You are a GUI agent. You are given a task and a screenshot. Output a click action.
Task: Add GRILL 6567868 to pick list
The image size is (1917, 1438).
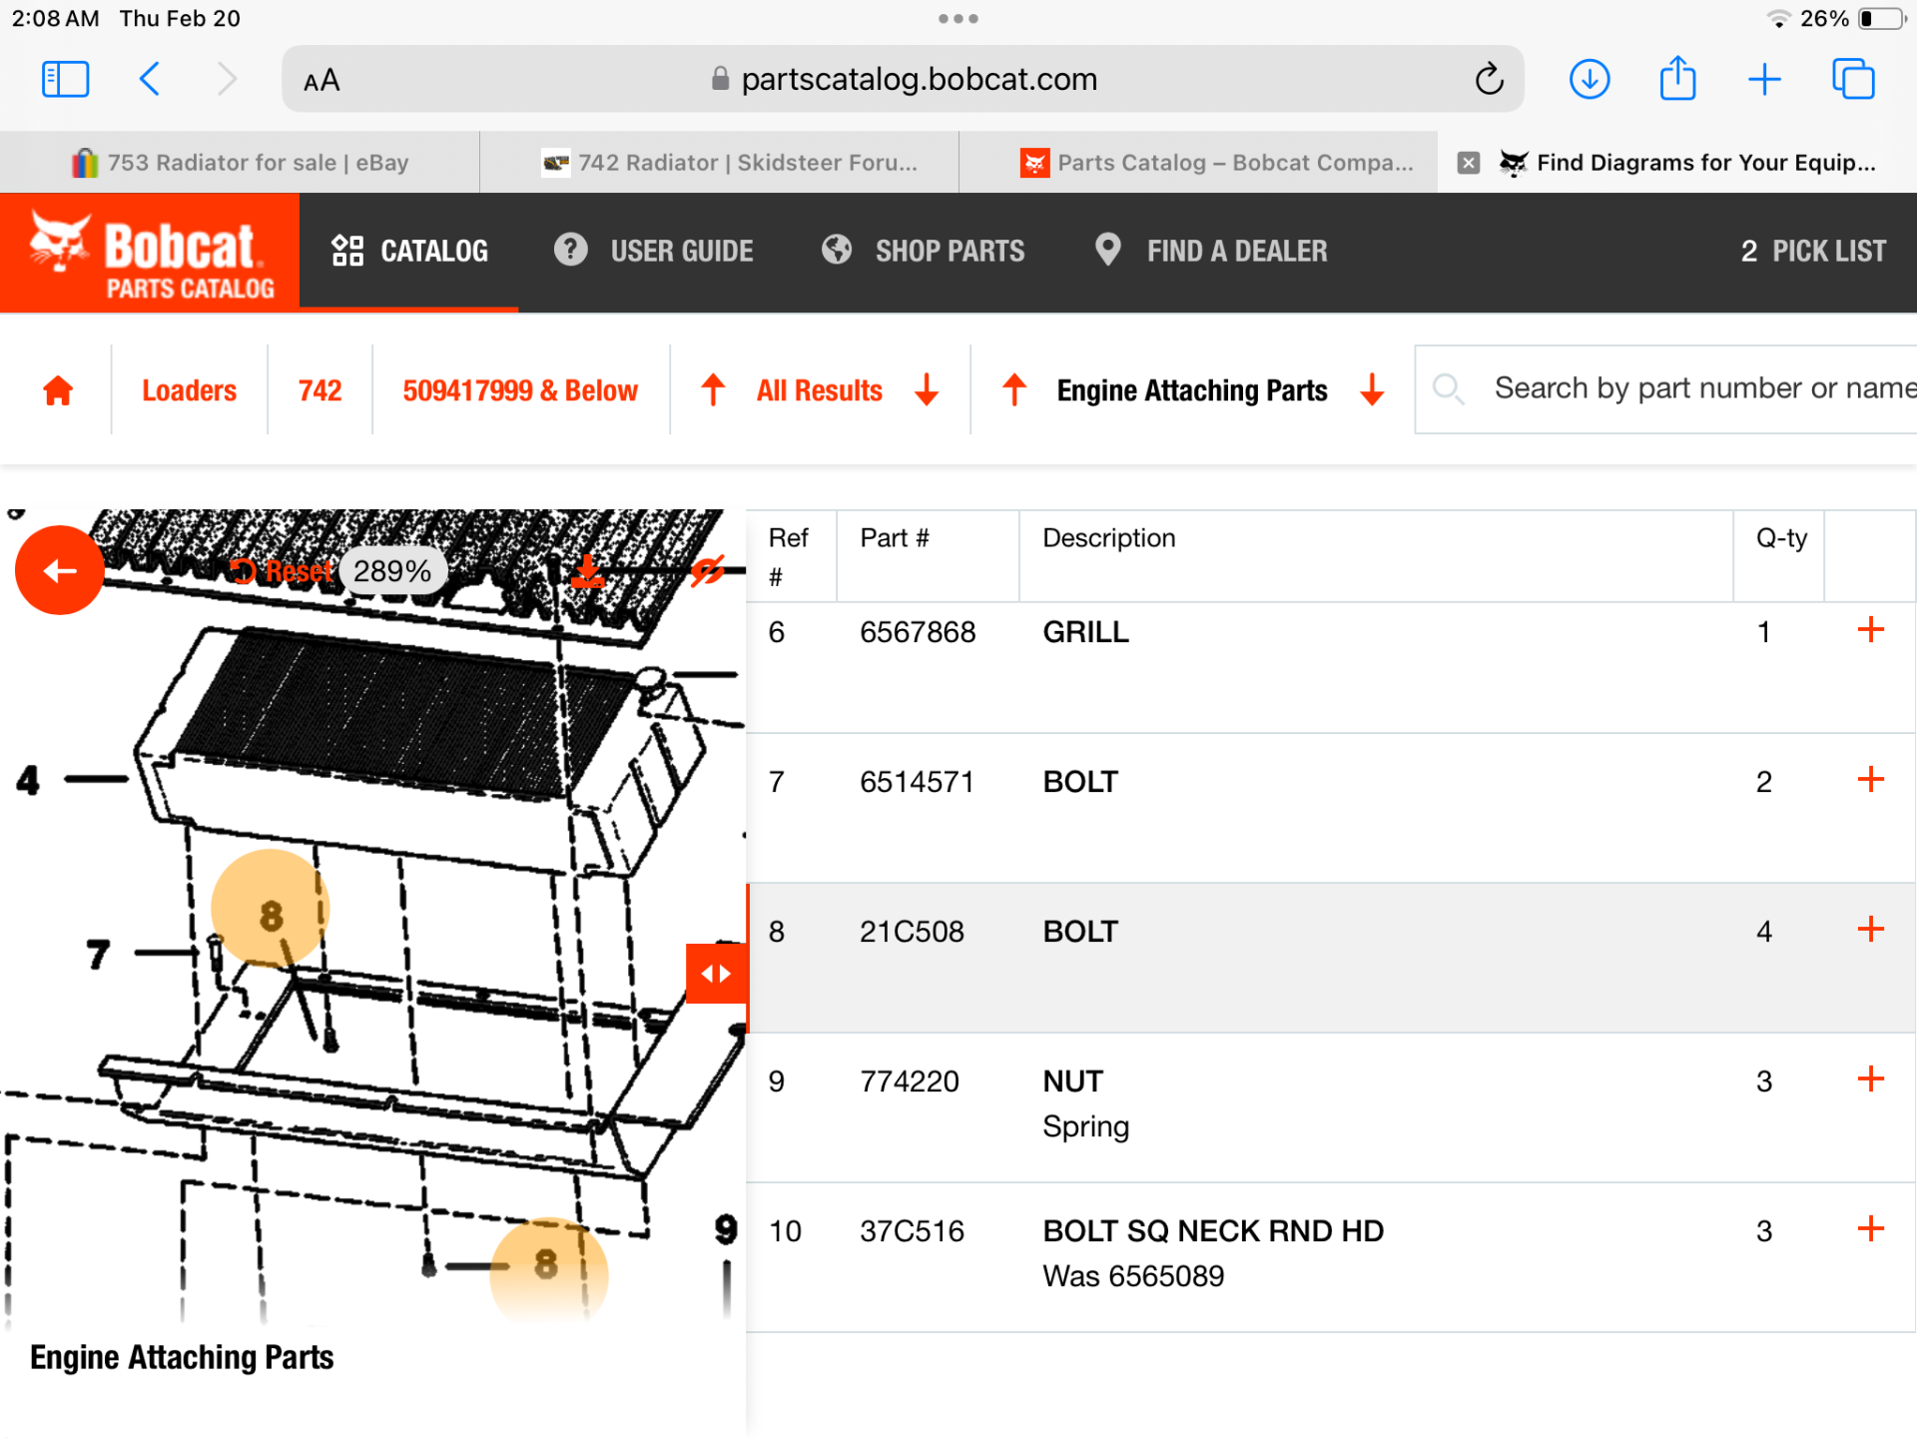tap(1870, 630)
